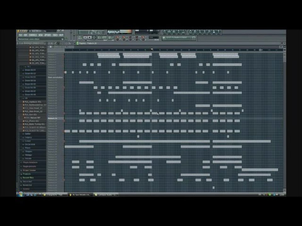Select the highlighted Pattern 26 row
Viewport: 302px width, 226px height.
pyautogui.click(x=55, y=118)
